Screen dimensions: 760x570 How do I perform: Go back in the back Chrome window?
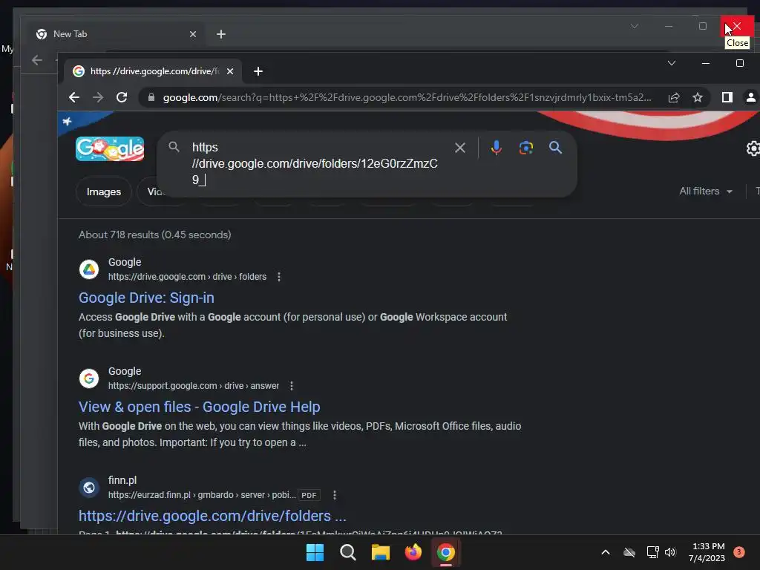[37, 60]
